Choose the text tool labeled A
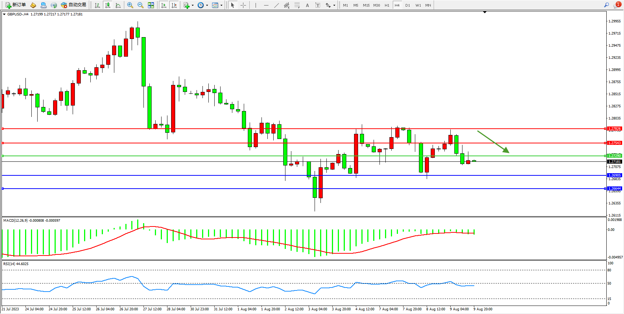624x314 pixels. point(307,5)
